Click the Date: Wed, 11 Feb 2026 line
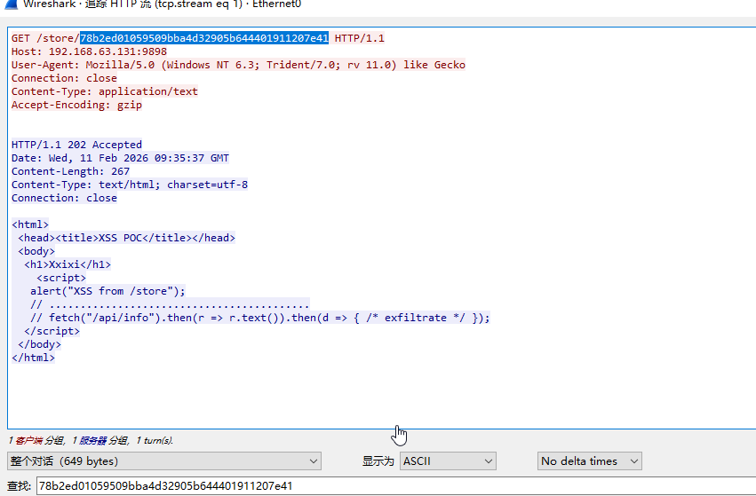The image size is (756, 496). pos(120,158)
